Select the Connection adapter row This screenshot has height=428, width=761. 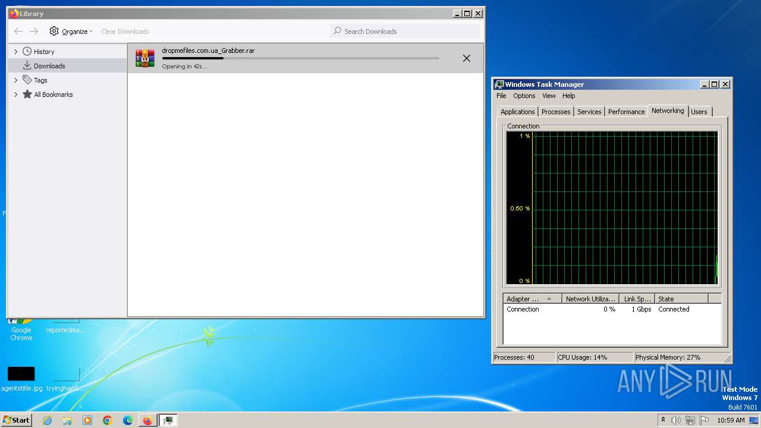click(x=612, y=309)
